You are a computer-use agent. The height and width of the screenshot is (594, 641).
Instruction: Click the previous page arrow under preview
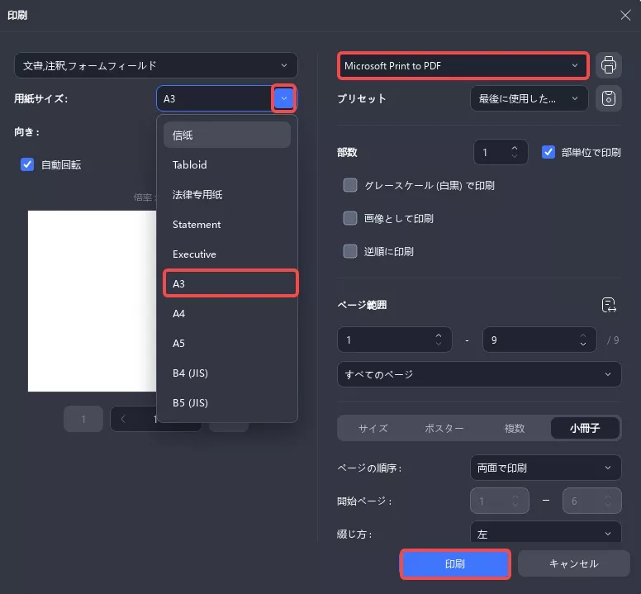123,419
